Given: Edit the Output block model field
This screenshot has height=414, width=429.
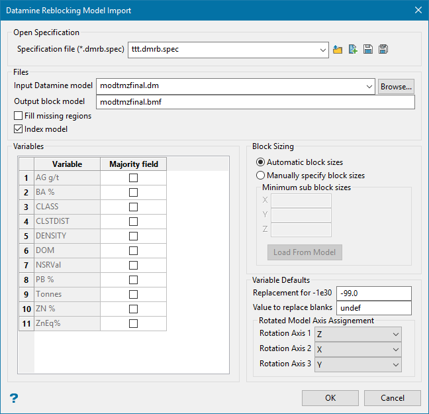Looking at the screenshot, I should tap(256, 102).
